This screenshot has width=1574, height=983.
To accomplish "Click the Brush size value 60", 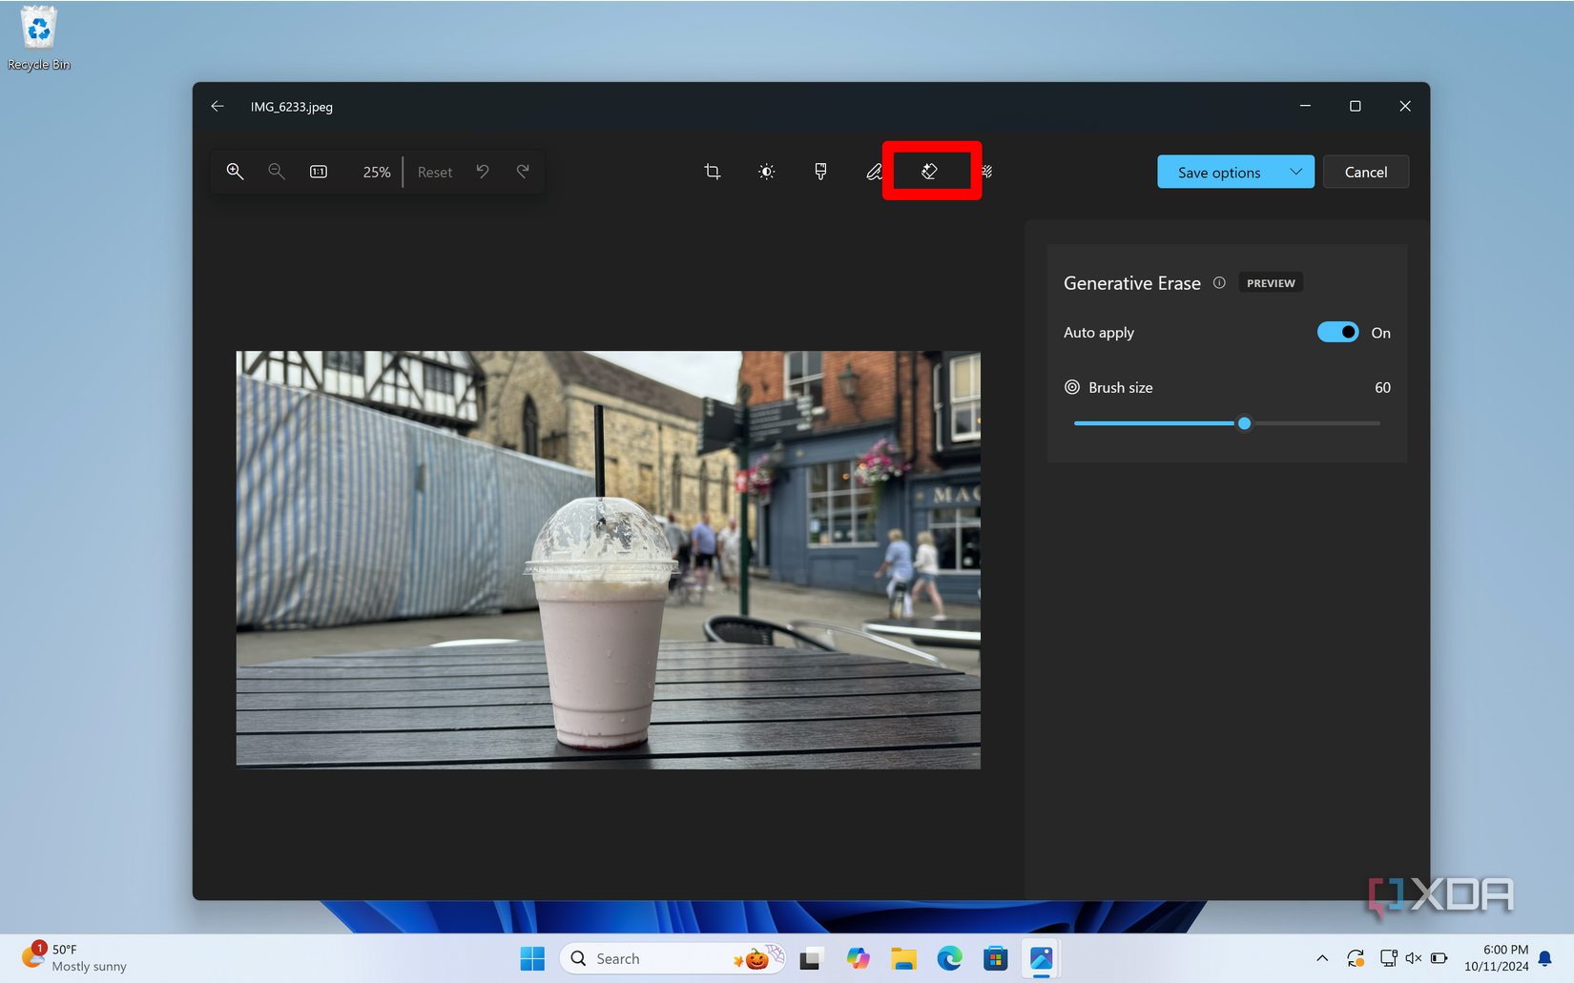I will click(x=1382, y=387).
